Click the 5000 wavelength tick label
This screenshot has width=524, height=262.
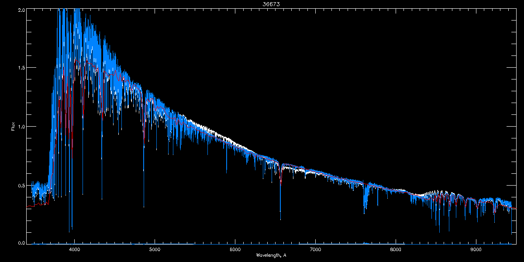155,250
